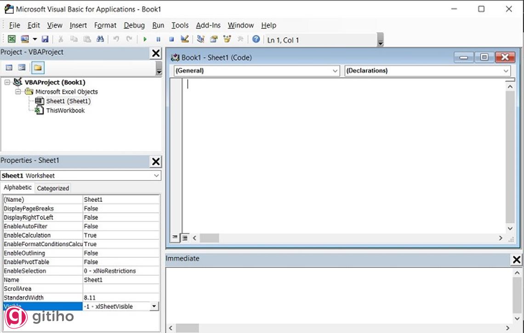Open the Debug menu
The width and height of the screenshot is (524, 333).
pos(134,25)
